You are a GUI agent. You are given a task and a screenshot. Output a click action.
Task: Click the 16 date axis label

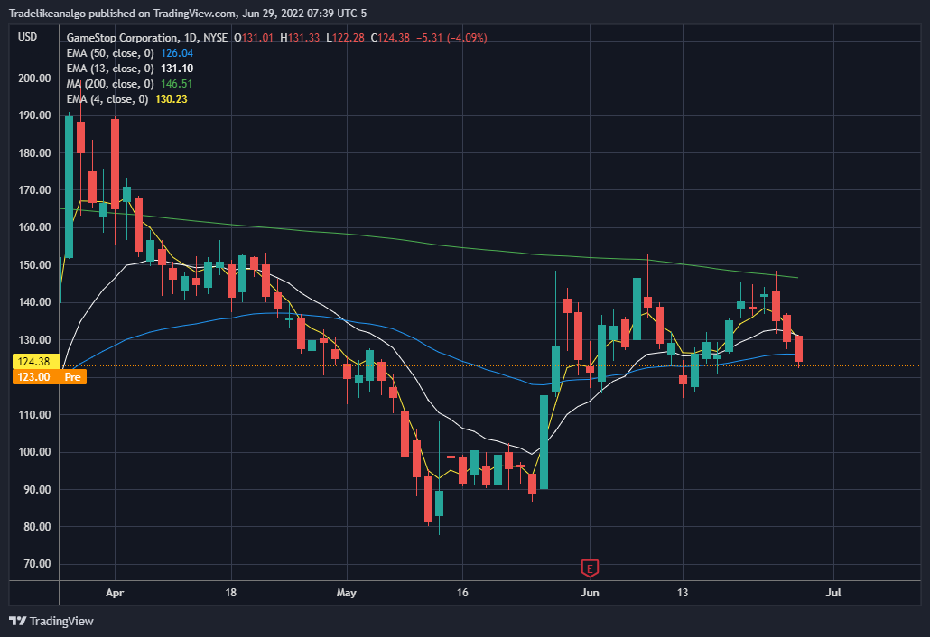click(462, 593)
